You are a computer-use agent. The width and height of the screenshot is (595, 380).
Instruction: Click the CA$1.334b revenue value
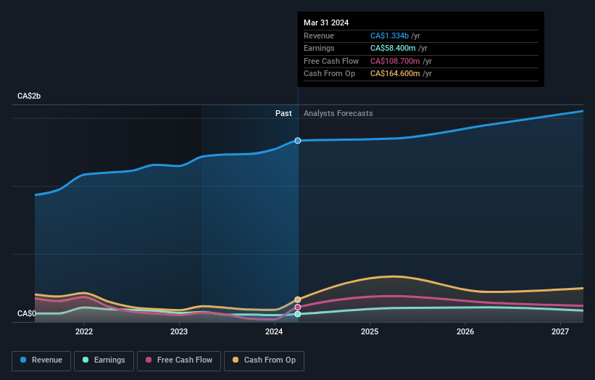[389, 36]
